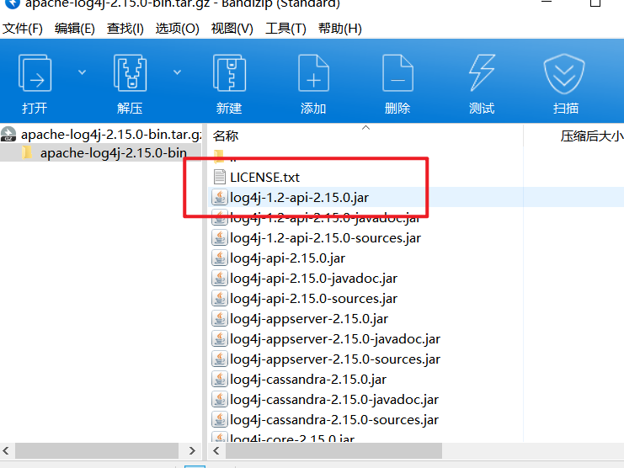
Task: Click the 测试 (Test) lightning icon
Action: (x=482, y=73)
